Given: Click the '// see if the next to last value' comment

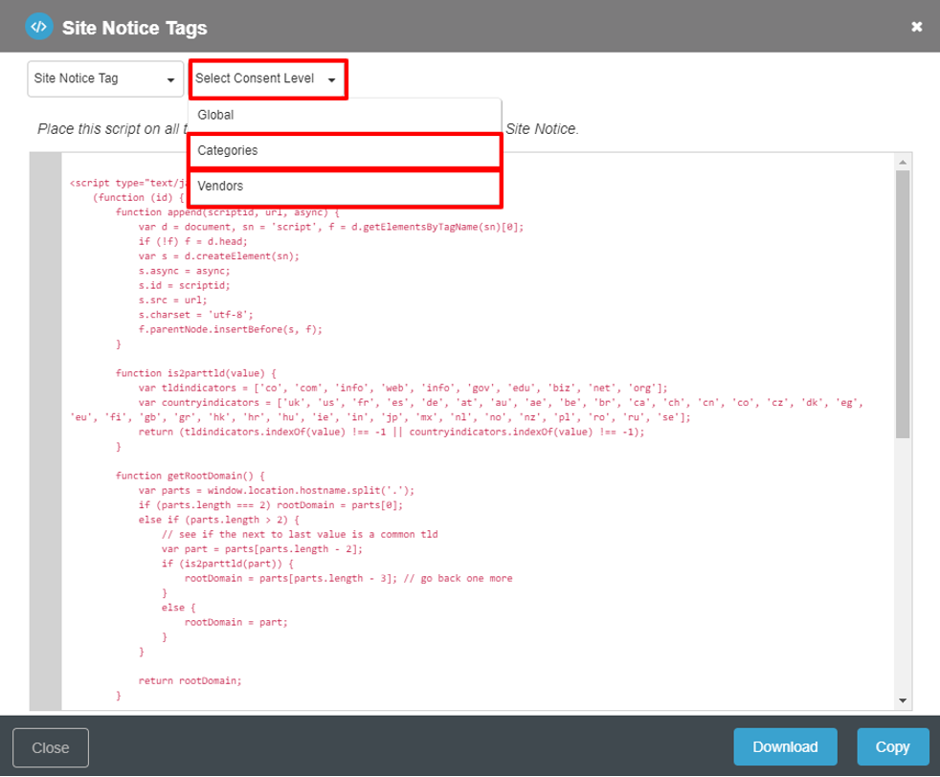Looking at the screenshot, I should [300, 534].
